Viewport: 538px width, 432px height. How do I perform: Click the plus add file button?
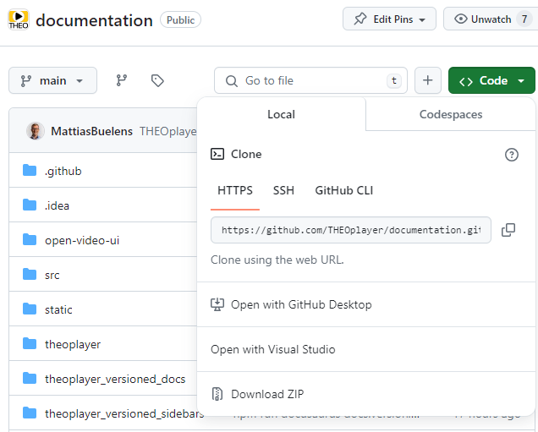[427, 80]
